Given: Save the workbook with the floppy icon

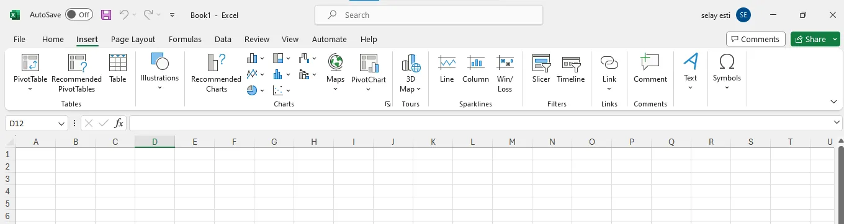Looking at the screenshot, I should tap(106, 15).
